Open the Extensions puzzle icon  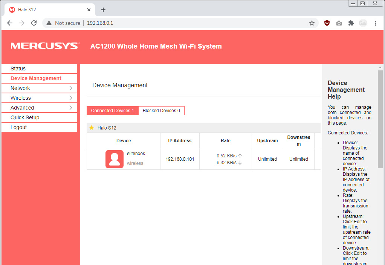[351, 23]
